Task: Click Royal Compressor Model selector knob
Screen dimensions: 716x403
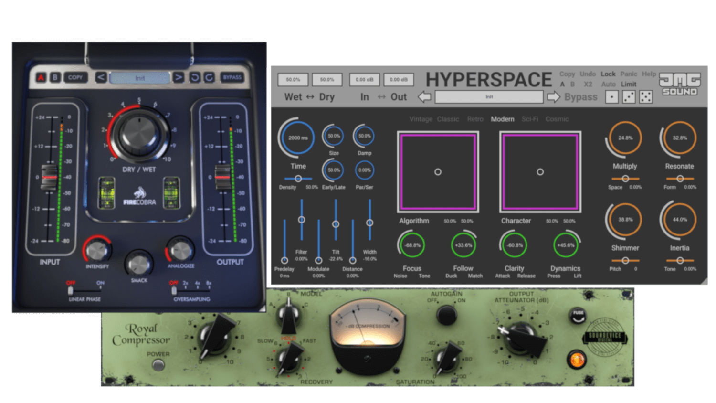Action: (x=288, y=315)
